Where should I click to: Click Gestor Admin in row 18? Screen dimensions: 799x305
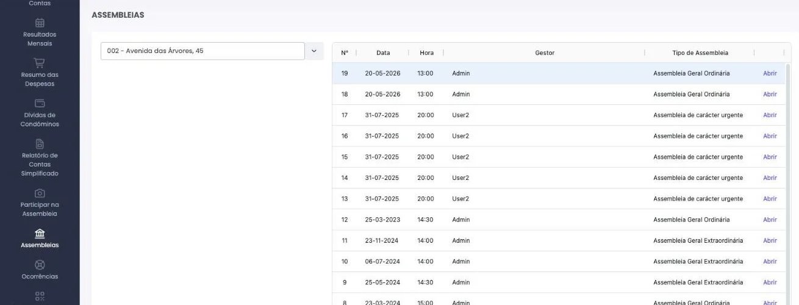461,95
